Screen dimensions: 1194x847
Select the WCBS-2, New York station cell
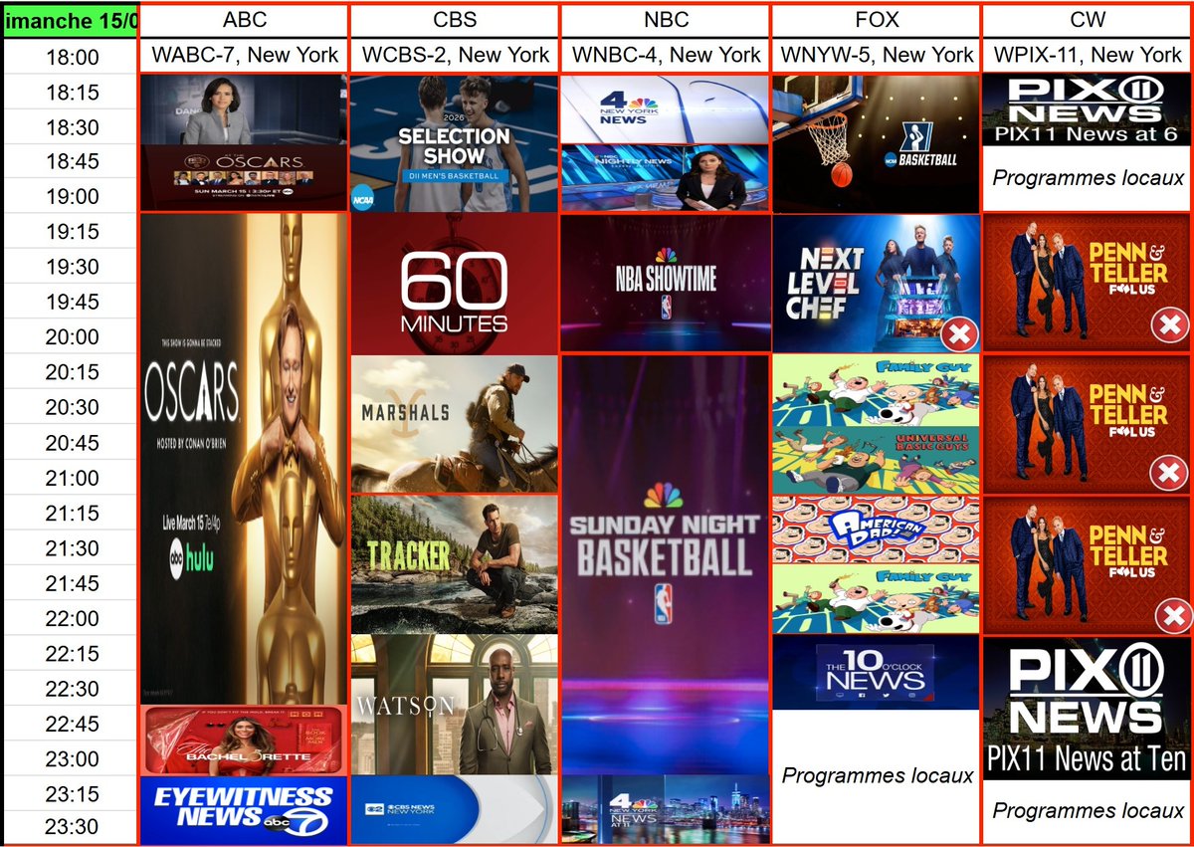click(455, 55)
